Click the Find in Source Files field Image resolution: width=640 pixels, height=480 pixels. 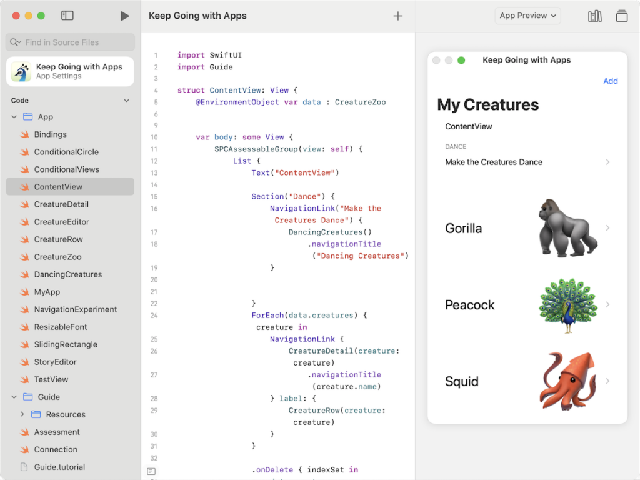(70, 42)
